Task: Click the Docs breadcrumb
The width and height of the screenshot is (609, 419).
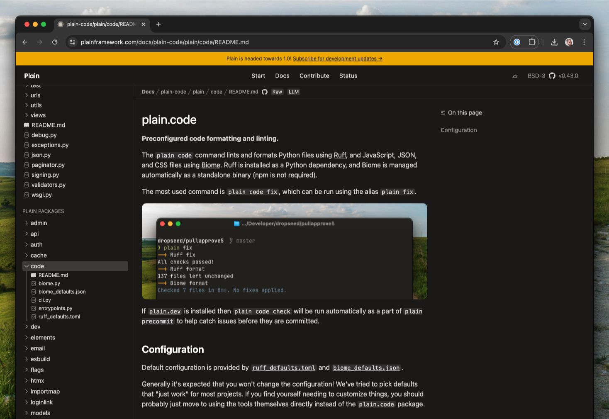Action: [148, 92]
